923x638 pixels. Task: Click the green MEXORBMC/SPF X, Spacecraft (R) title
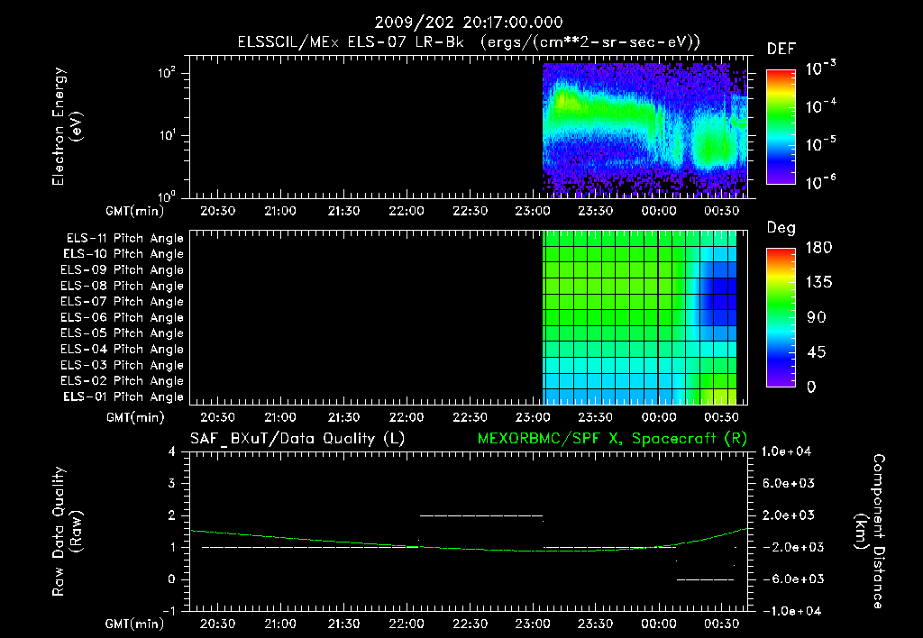612,439
